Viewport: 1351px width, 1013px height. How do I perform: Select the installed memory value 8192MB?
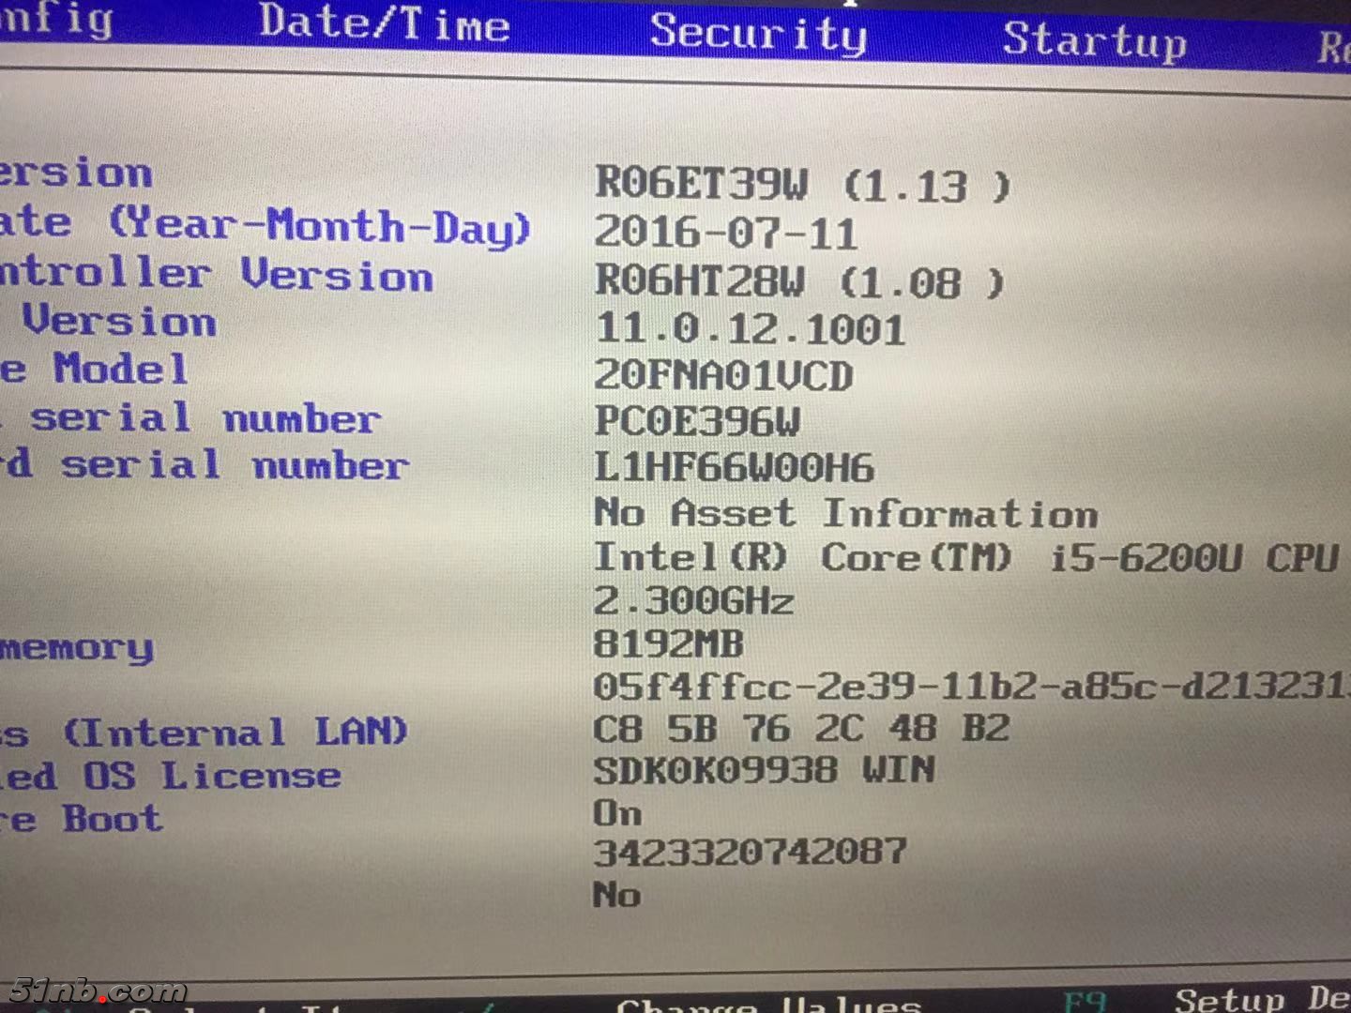point(668,643)
